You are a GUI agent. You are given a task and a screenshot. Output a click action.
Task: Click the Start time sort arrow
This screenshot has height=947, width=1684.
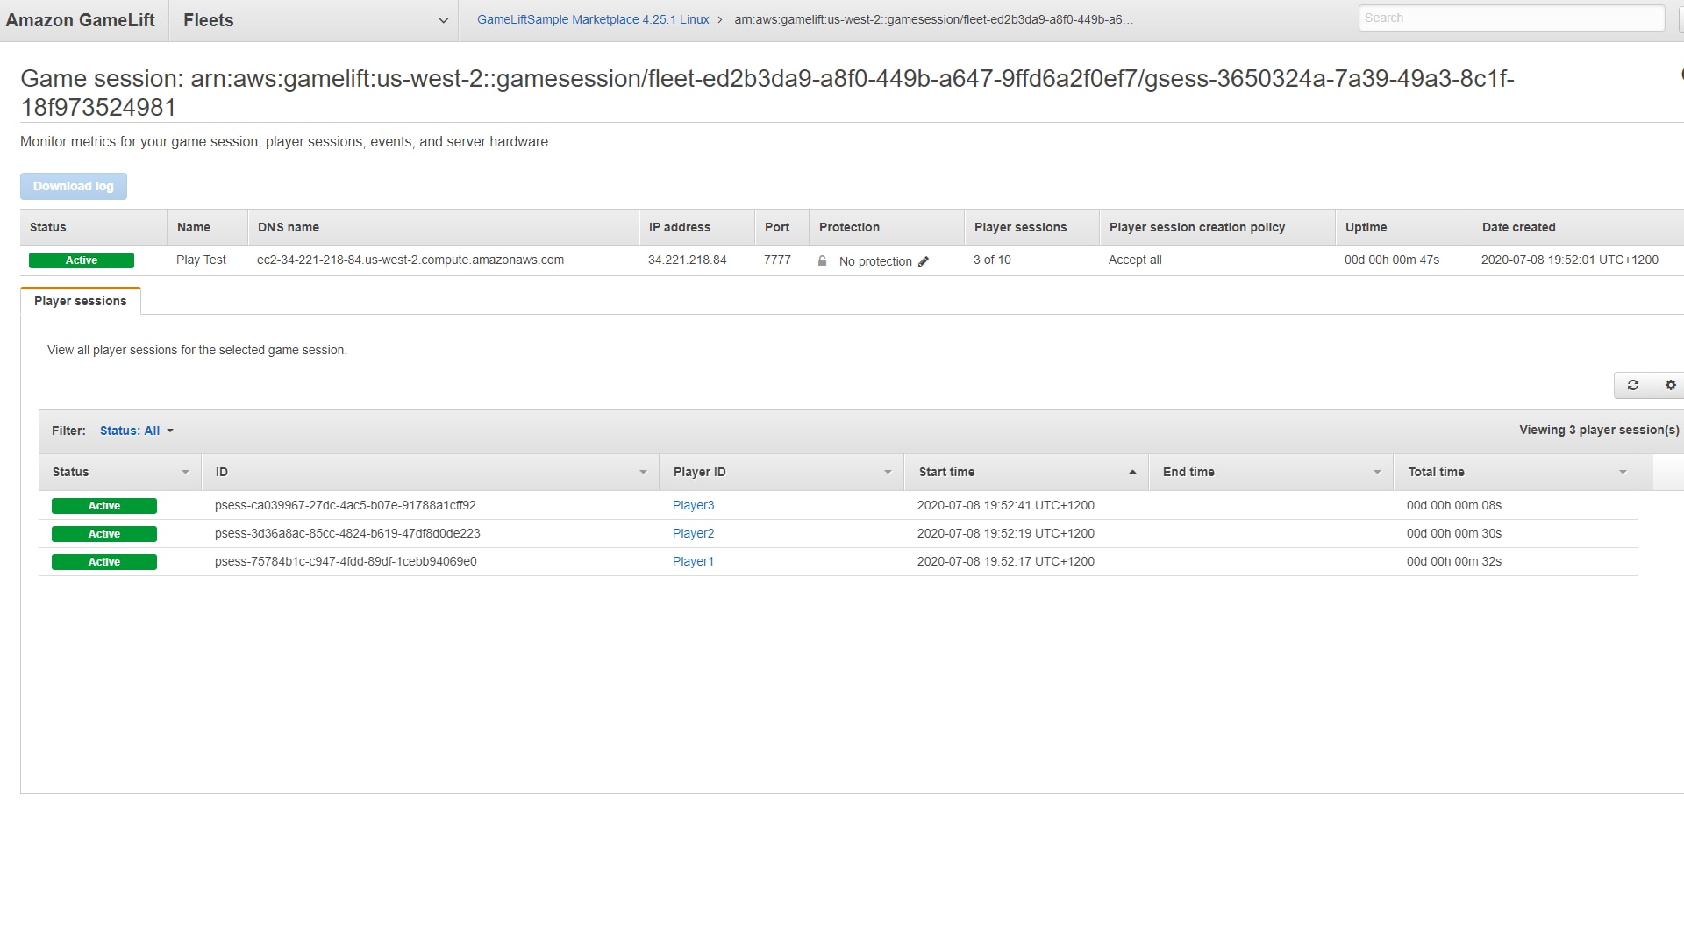click(1132, 472)
